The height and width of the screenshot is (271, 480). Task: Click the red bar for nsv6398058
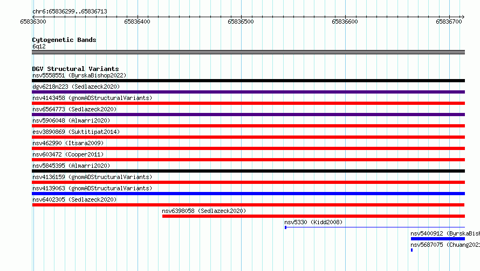[313, 216]
